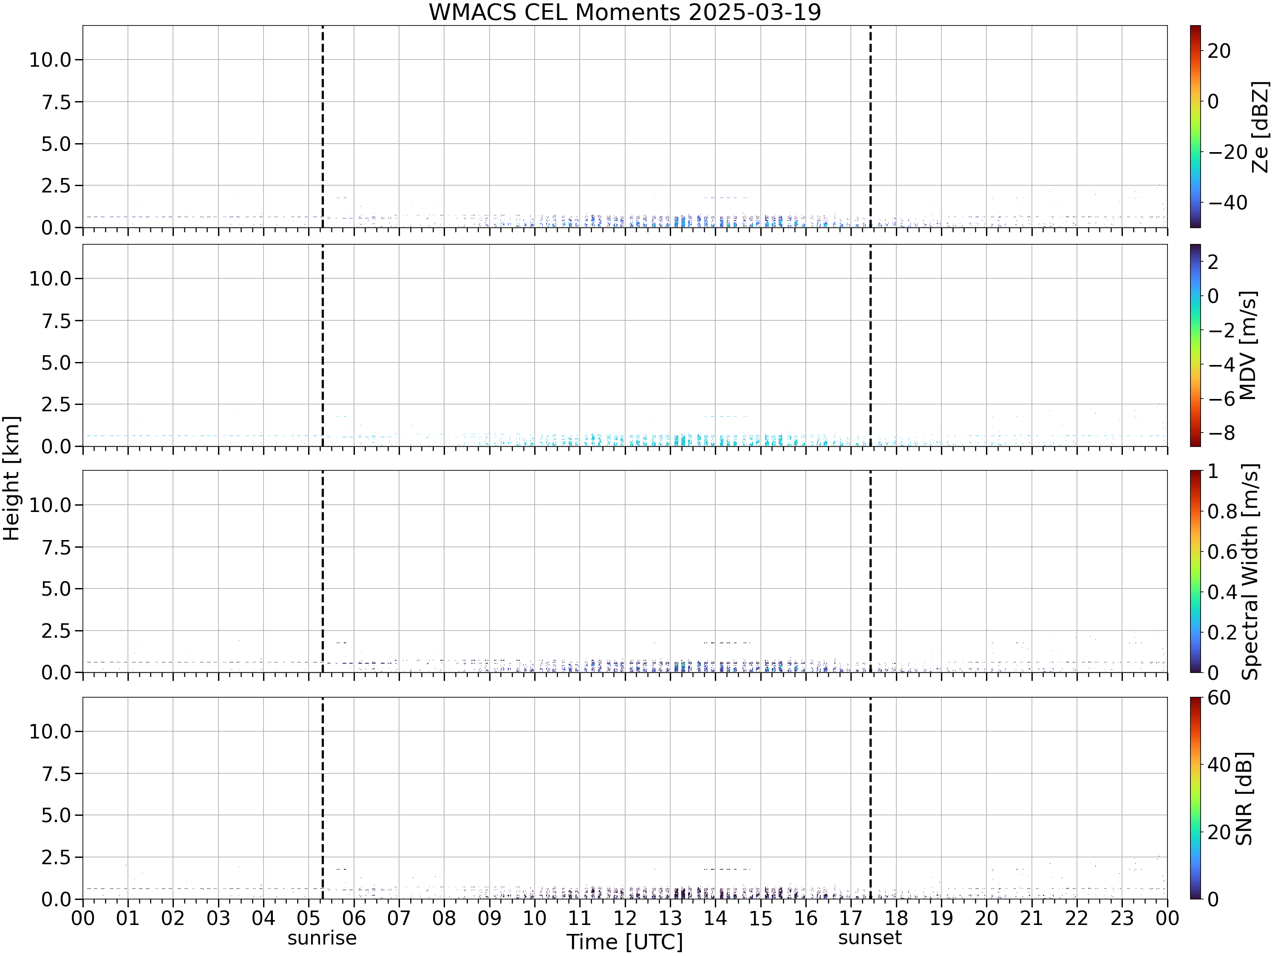Click the sunset label below time axis
The height and width of the screenshot is (956, 1275).
870,938
